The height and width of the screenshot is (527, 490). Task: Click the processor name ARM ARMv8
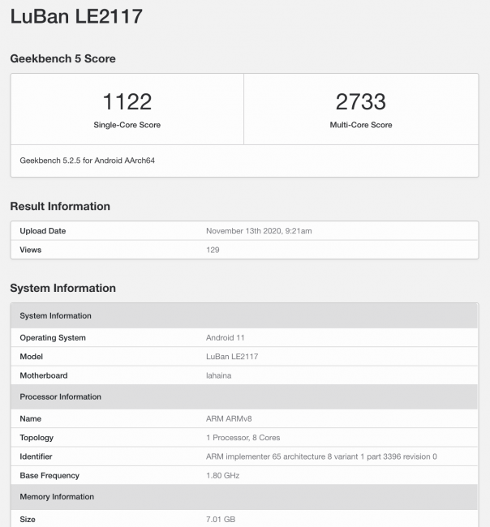click(229, 418)
